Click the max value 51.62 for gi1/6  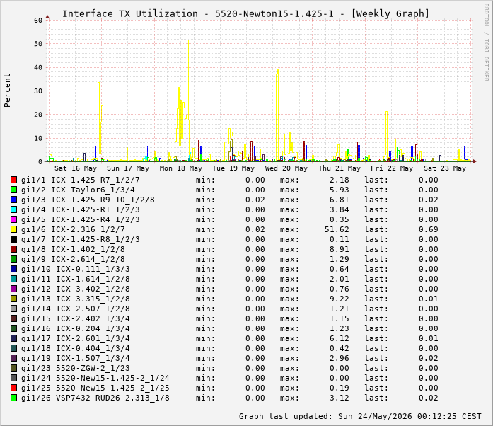coord(337,229)
